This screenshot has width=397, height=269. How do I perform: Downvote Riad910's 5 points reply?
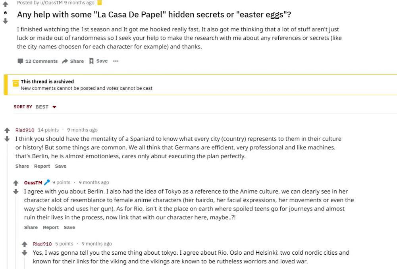point(25,253)
